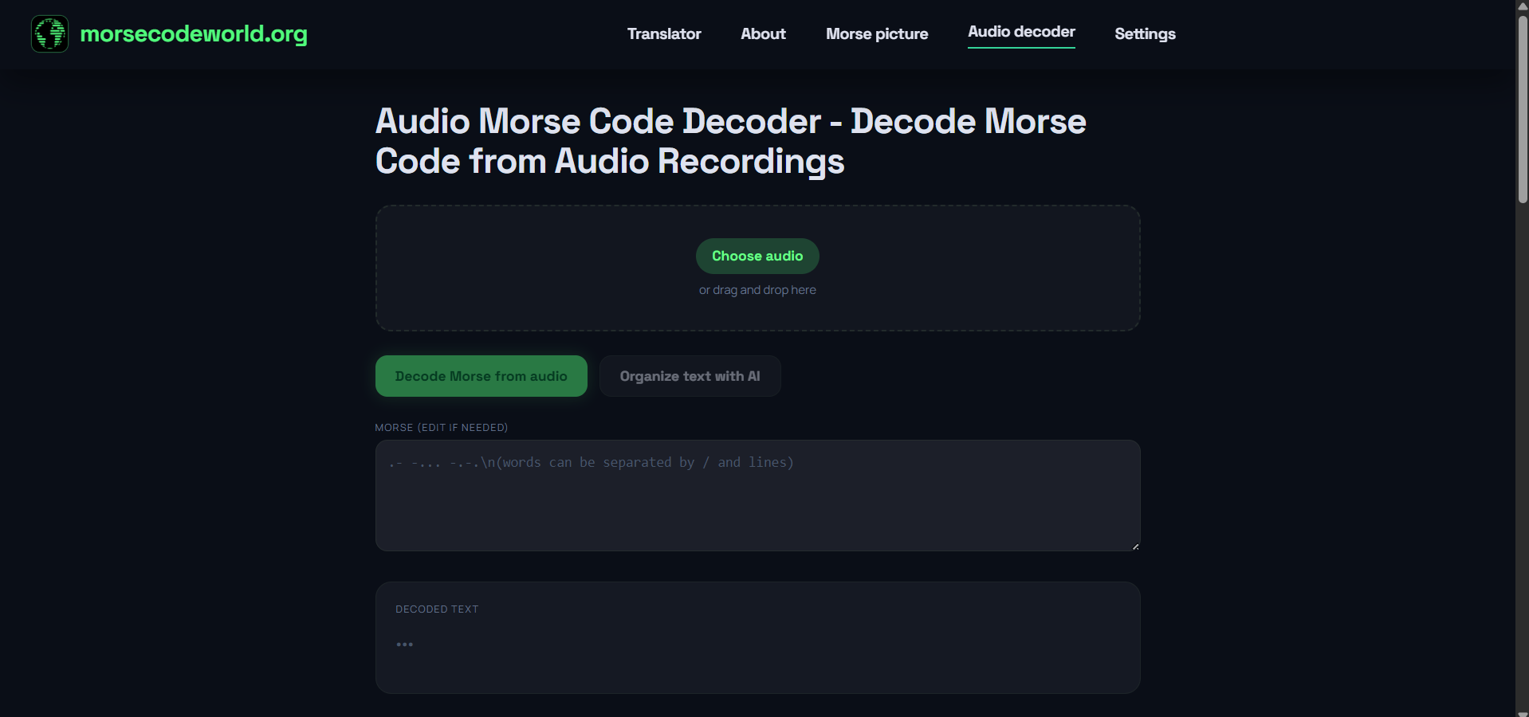Open the morsecodeworld.org home link
Screen dimensions: 1529x717
click(193, 33)
